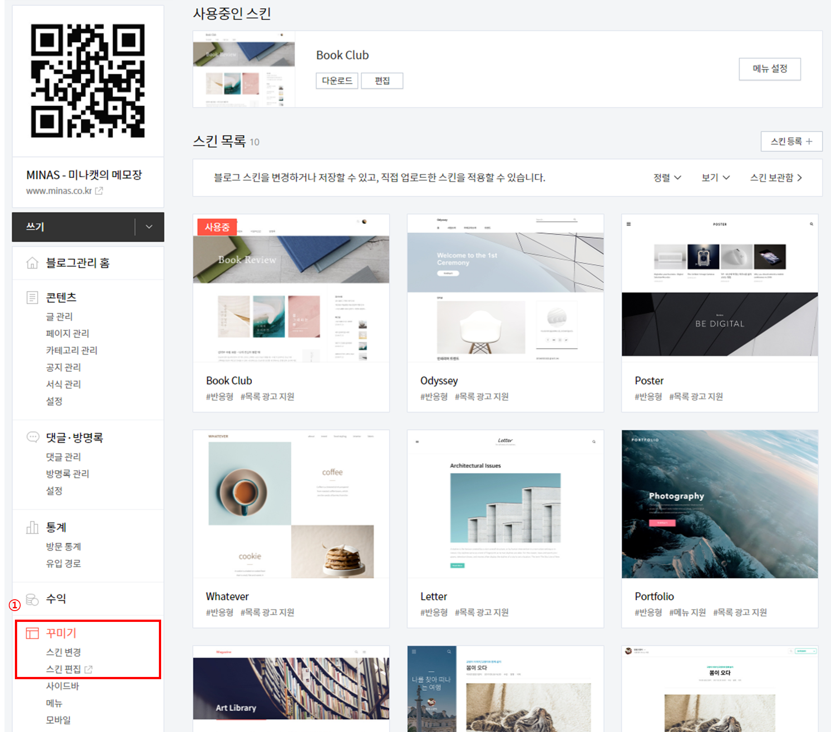The height and width of the screenshot is (732, 831).
Task: Open 방문 통계 menu item
Action: [x=63, y=547]
